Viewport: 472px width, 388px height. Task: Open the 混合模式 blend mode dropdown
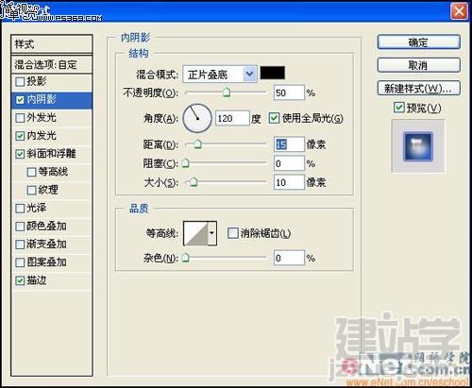(x=220, y=75)
